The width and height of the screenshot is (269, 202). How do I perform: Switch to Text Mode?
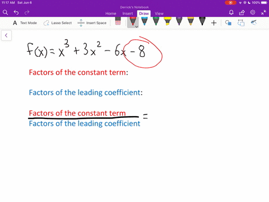point(25,23)
